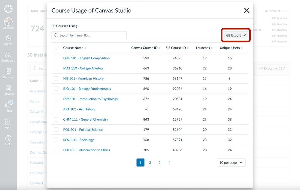Click the Search by name, ID field
The height and width of the screenshot is (190, 300).
[89, 35]
